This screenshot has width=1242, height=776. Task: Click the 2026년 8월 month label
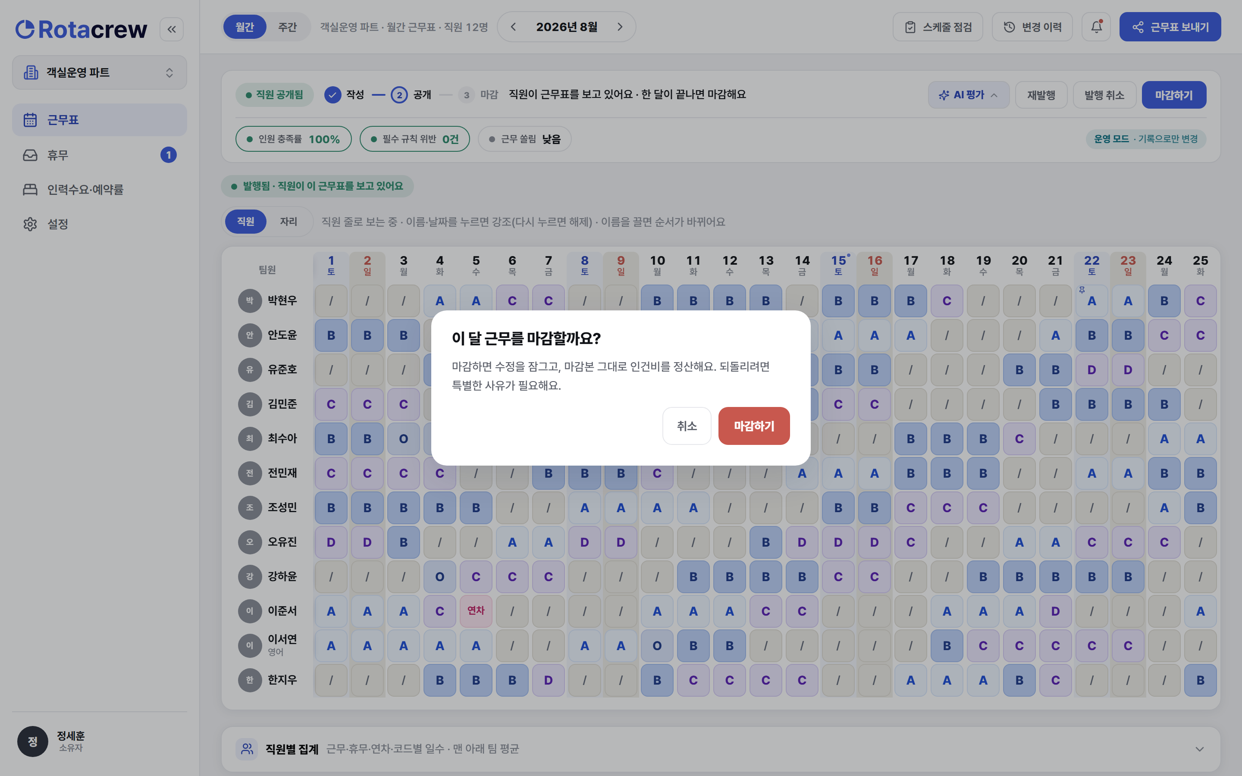click(567, 27)
